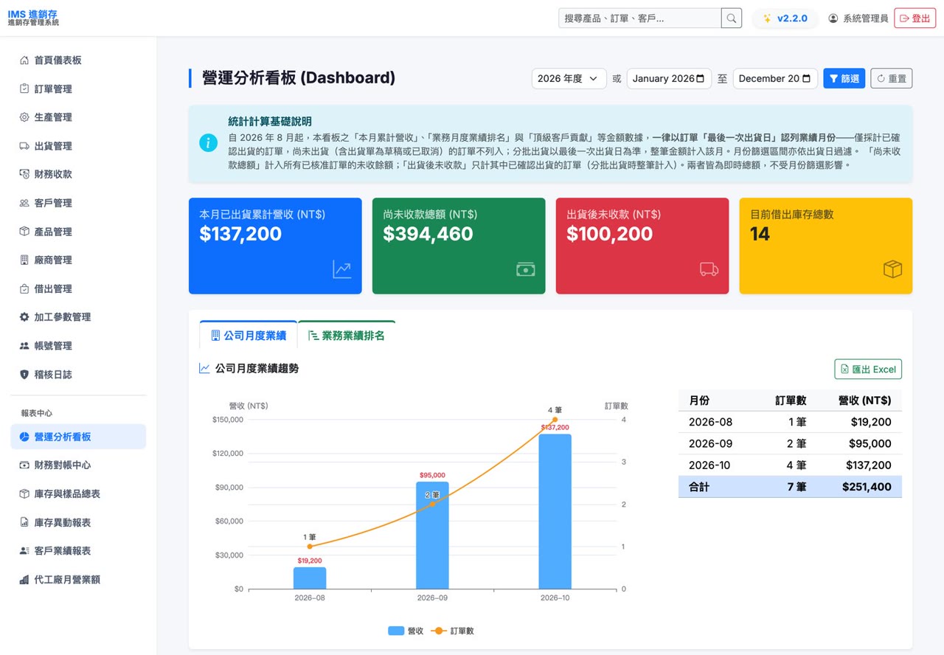Click the calendar icon in the January 2026 field
Image resolution: width=944 pixels, height=655 pixels.
click(700, 78)
